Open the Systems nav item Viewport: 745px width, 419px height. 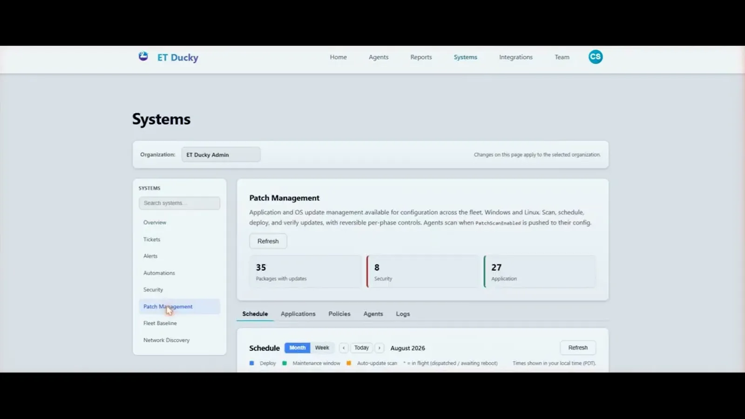click(466, 57)
